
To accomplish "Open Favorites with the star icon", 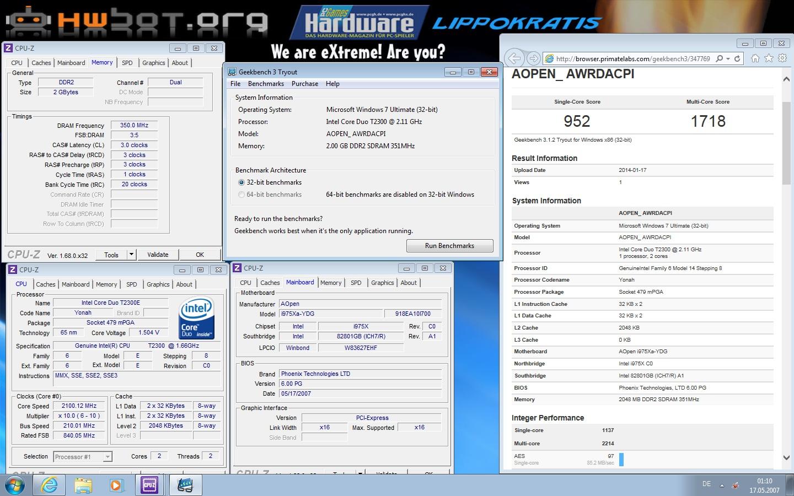I will coord(769,58).
